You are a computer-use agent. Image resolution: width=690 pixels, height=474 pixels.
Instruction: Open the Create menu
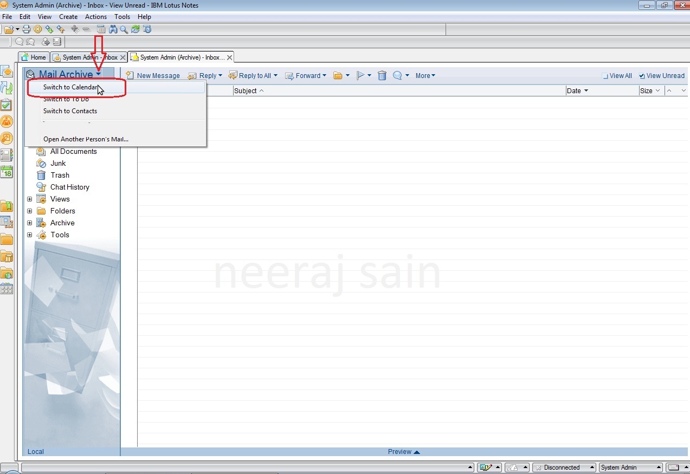pos(68,17)
